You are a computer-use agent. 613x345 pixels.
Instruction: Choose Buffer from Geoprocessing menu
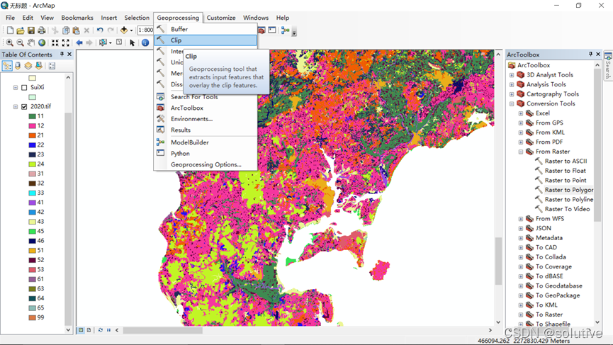point(206,29)
